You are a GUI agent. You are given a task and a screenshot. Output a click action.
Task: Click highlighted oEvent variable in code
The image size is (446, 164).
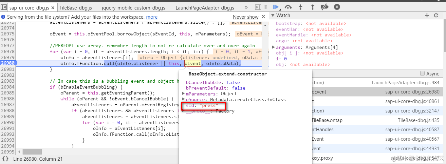pos(192,63)
